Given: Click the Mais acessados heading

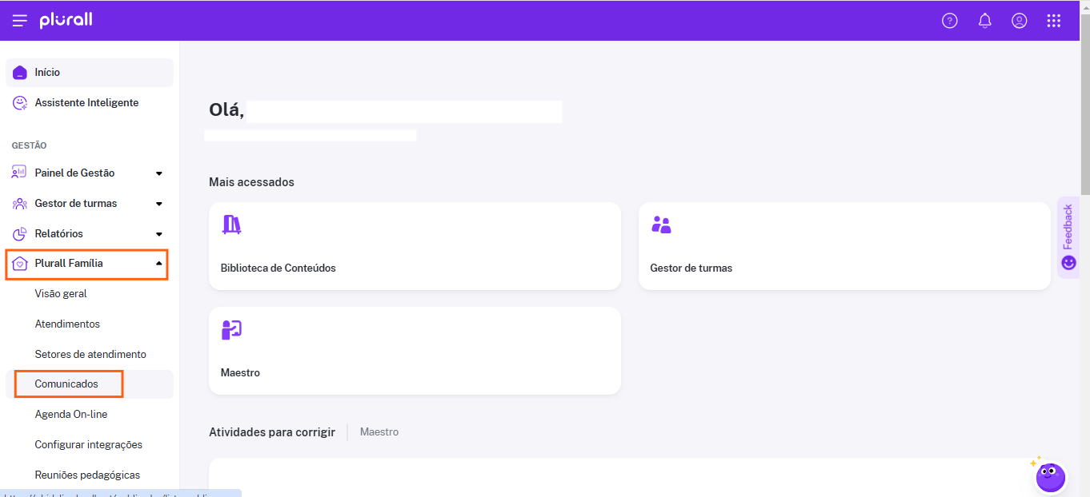Looking at the screenshot, I should 251,182.
